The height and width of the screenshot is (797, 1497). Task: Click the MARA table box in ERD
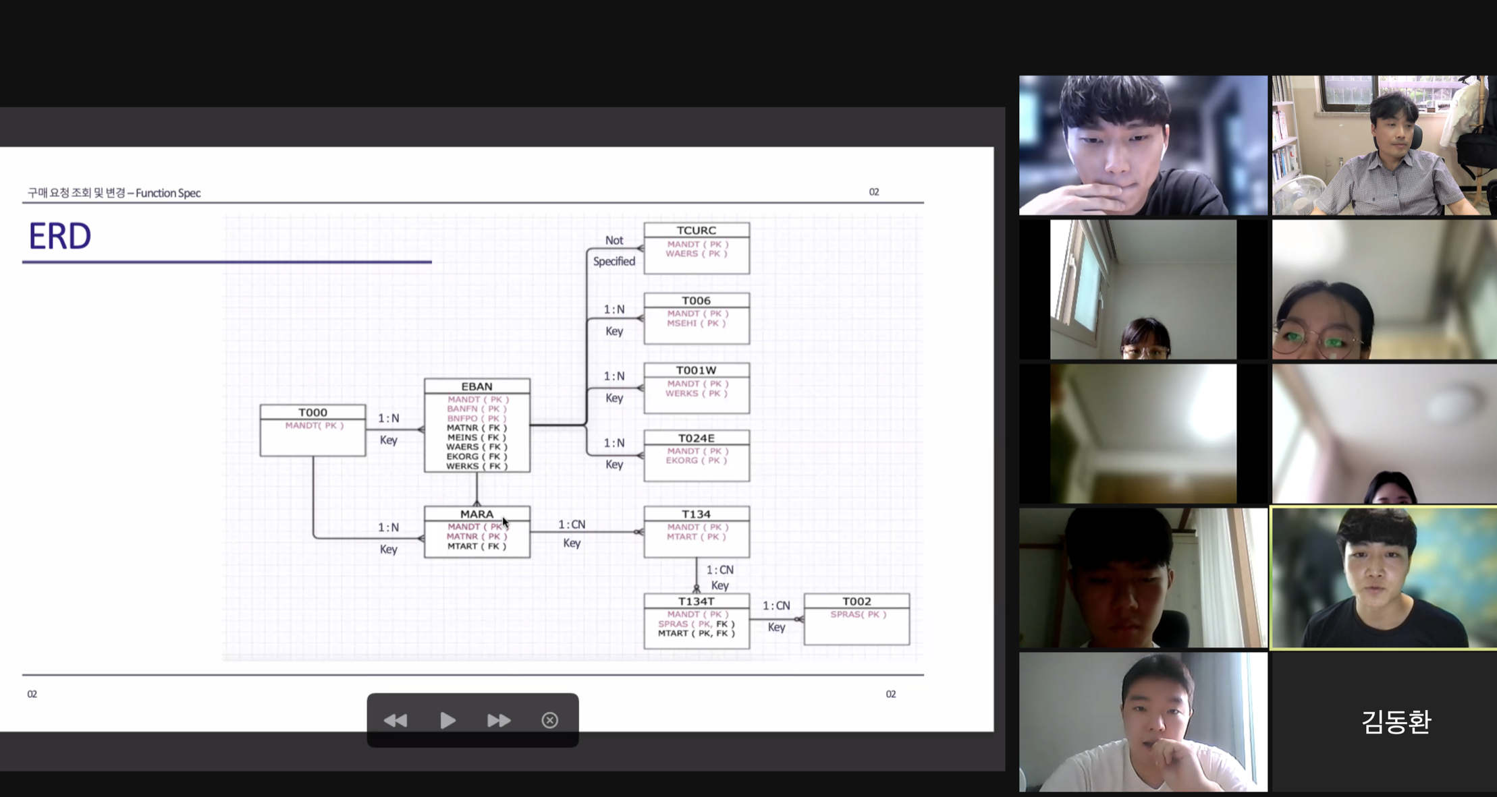pos(477,531)
